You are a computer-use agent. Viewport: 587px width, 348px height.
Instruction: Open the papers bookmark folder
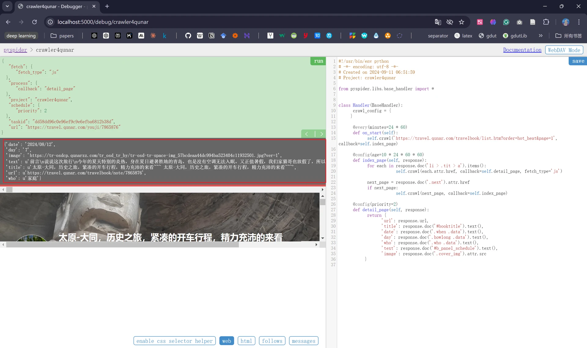[x=62, y=36]
